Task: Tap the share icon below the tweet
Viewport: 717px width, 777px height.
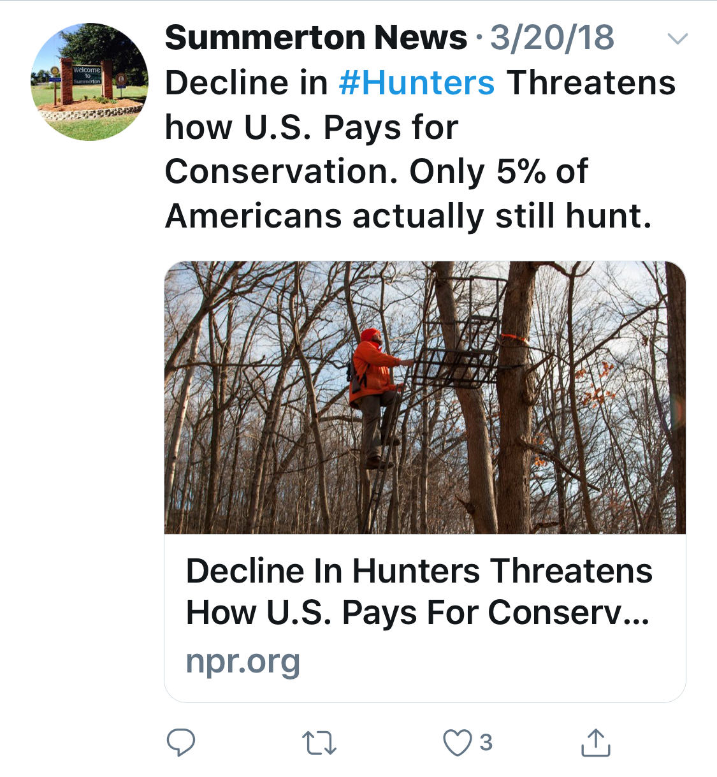Action: [x=596, y=743]
